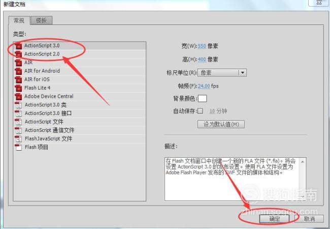Click the AIR document icon
330x229 pixels.
click(18, 63)
